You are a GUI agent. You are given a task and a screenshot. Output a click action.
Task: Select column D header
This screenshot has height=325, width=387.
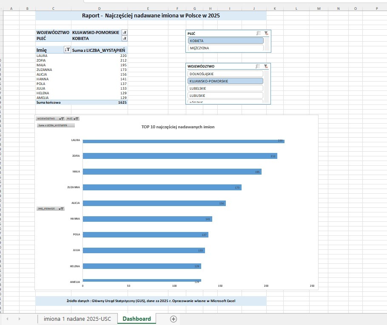click(x=100, y=8)
